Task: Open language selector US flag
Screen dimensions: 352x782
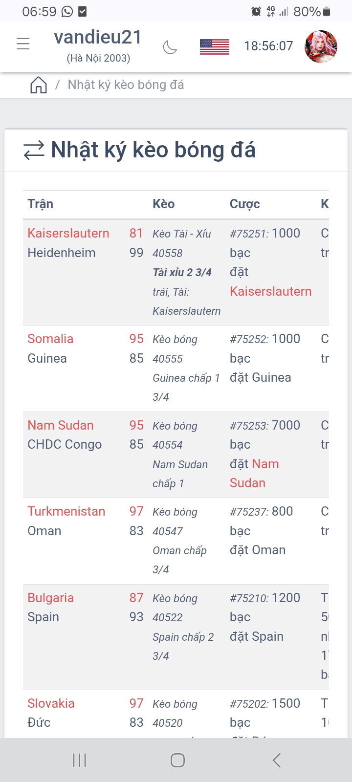Action: pos(215,46)
